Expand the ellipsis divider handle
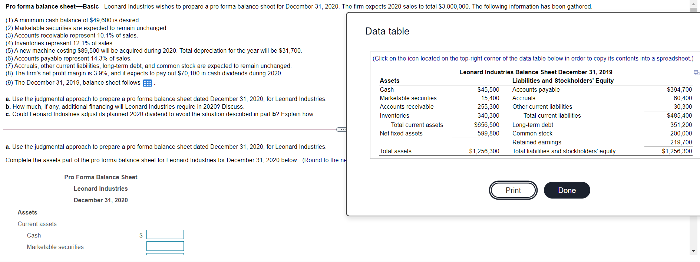 click(341, 130)
